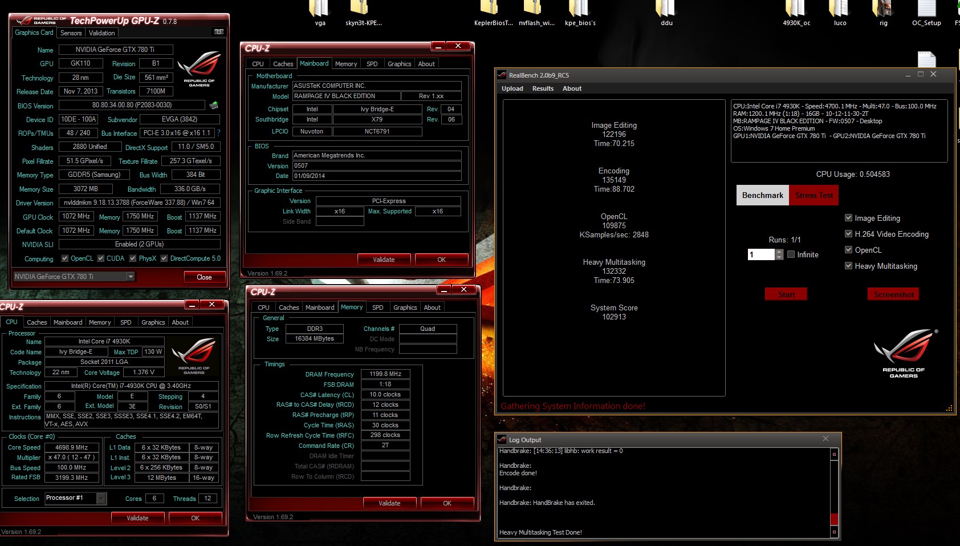Select Benchmark tab in RealBench

(x=763, y=195)
